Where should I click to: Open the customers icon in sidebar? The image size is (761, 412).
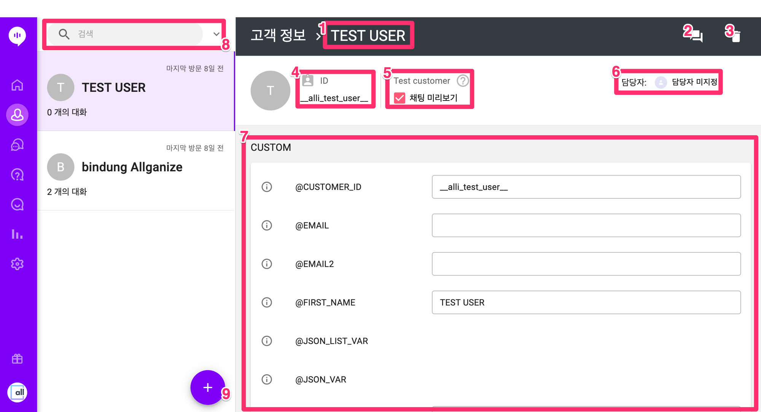tap(17, 115)
